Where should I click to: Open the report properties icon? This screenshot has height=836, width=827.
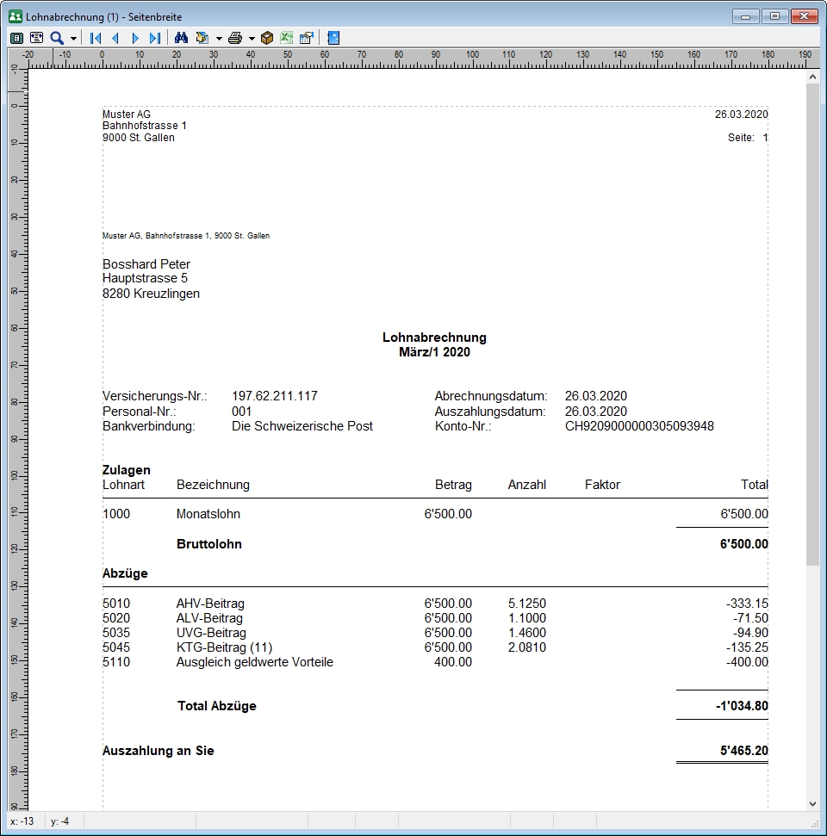[305, 37]
